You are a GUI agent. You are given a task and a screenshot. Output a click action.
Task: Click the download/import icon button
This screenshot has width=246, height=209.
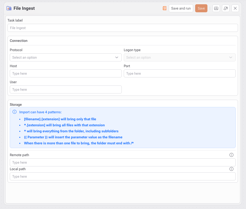[x=216, y=8]
